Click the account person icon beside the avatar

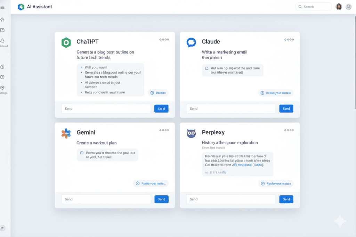[349, 6]
